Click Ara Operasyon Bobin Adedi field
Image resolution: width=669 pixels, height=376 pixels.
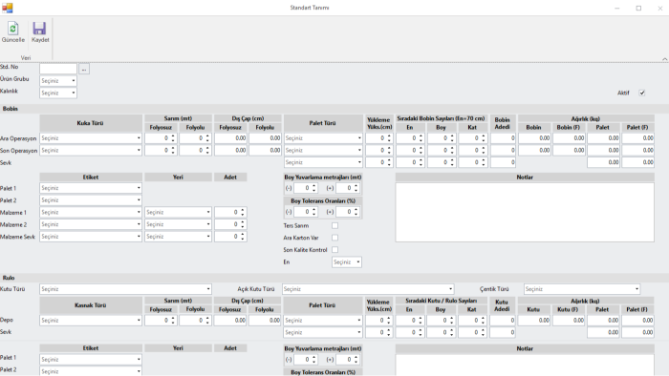tap(503, 138)
